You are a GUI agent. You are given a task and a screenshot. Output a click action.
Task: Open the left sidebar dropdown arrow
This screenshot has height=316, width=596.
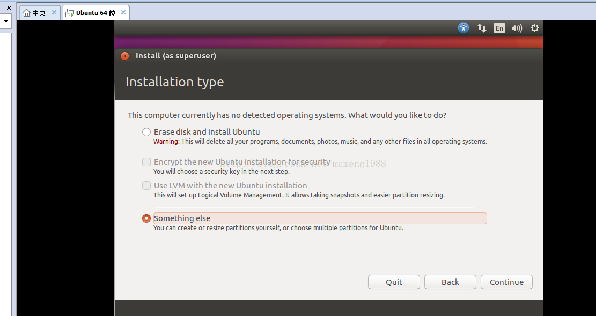(x=6, y=21)
